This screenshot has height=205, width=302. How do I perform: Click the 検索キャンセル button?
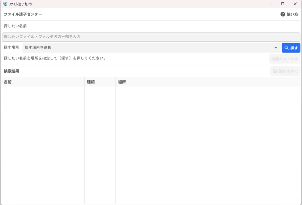coord(285,59)
